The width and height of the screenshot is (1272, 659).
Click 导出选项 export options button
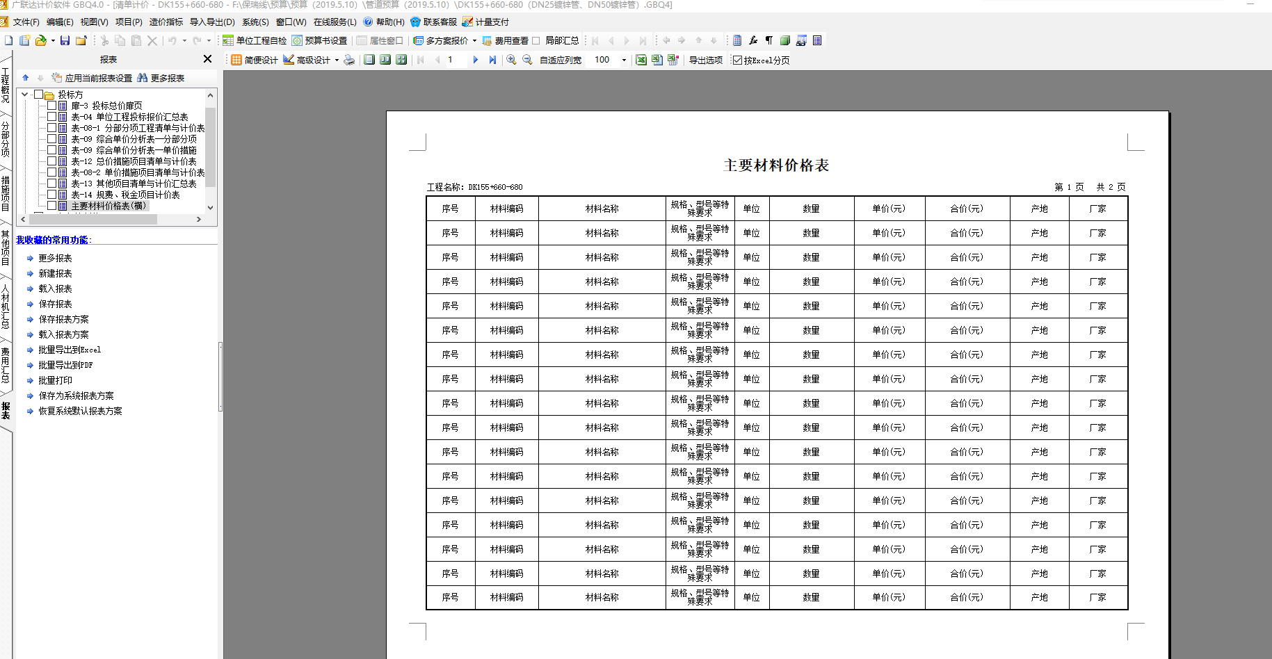click(x=705, y=60)
